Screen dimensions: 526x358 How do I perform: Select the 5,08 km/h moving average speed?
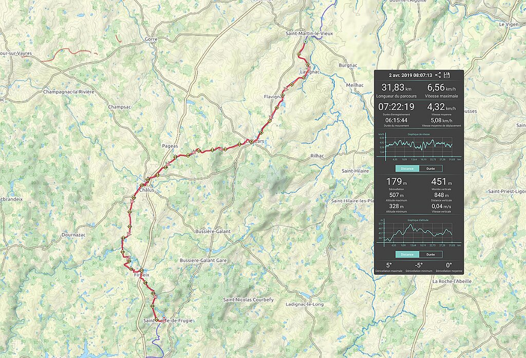(441, 121)
